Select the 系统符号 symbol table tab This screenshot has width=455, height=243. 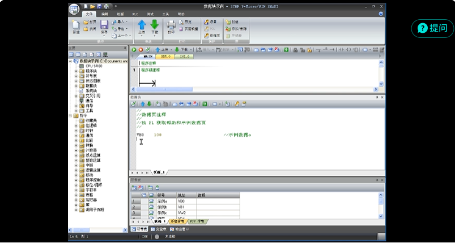175,221
